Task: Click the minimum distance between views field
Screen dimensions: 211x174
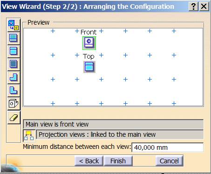Action: tap(167, 147)
